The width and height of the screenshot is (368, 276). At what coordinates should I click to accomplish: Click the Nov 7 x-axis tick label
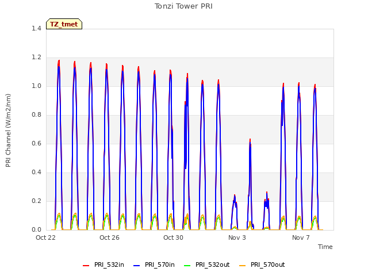coord(301,237)
